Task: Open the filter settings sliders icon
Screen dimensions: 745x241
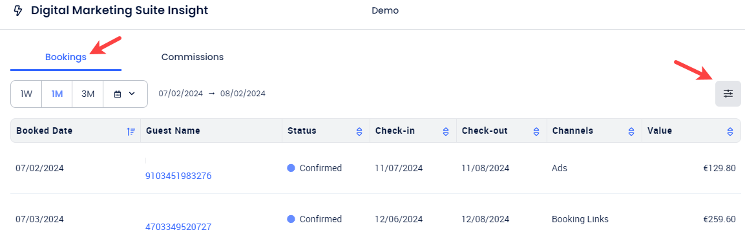Action: click(728, 94)
